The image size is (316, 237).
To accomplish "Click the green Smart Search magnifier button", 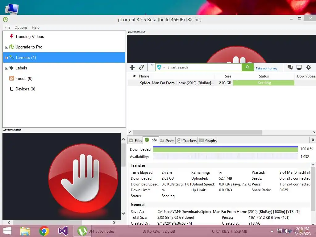I will pyautogui.click(x=247, y=67).
